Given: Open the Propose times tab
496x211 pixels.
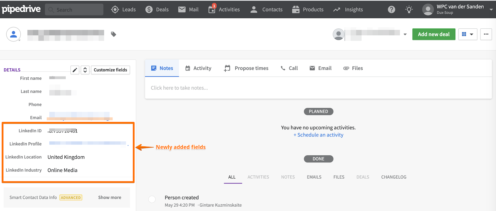Looking at the screenshot, I should tap(246, 68).
